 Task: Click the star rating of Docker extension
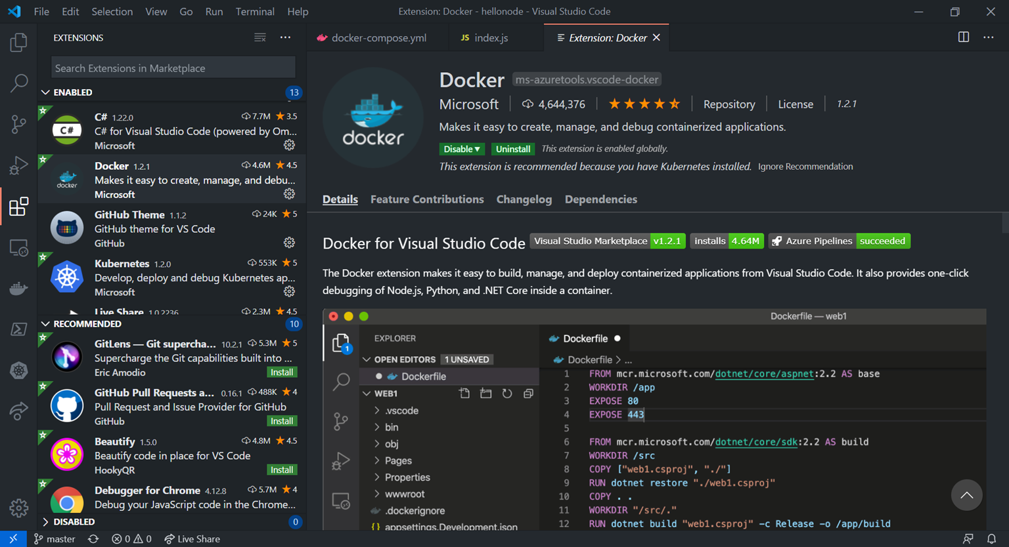pyautogui.click(x=644, y=104)
